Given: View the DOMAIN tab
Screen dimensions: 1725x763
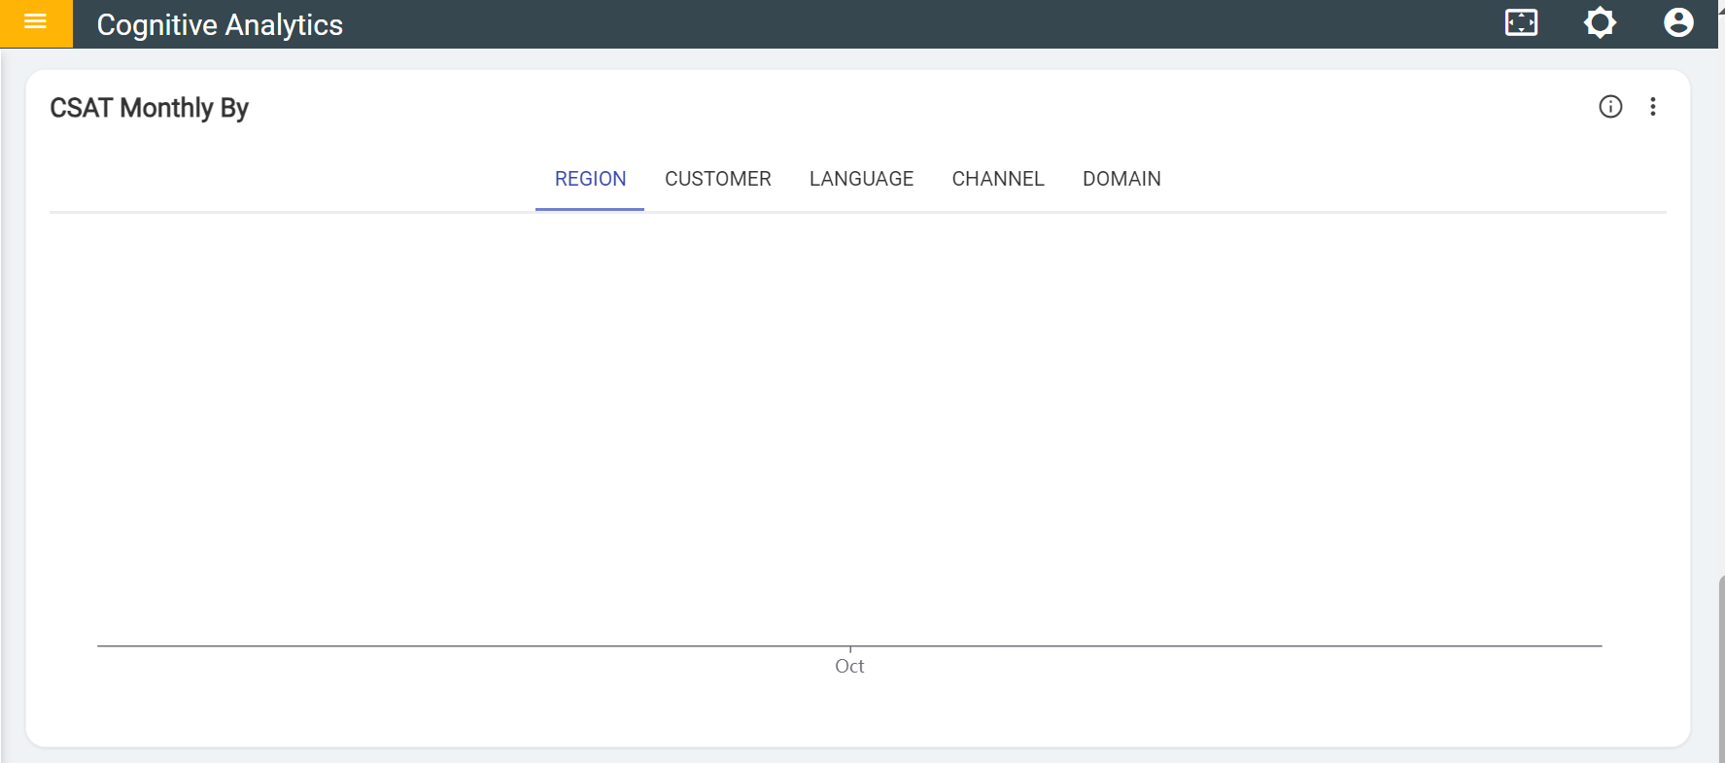Looking at the screenshot, I should [x=1121, y=179].
